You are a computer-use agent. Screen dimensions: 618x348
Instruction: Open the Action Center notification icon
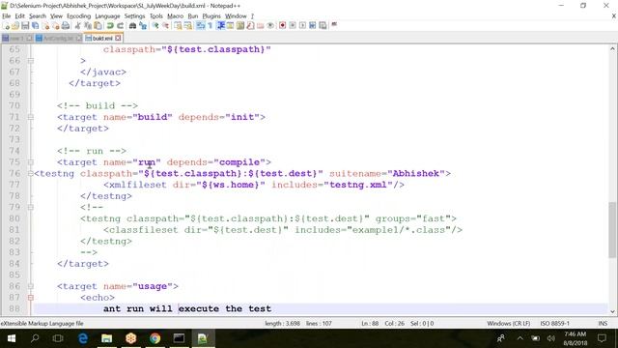[602, 338]
